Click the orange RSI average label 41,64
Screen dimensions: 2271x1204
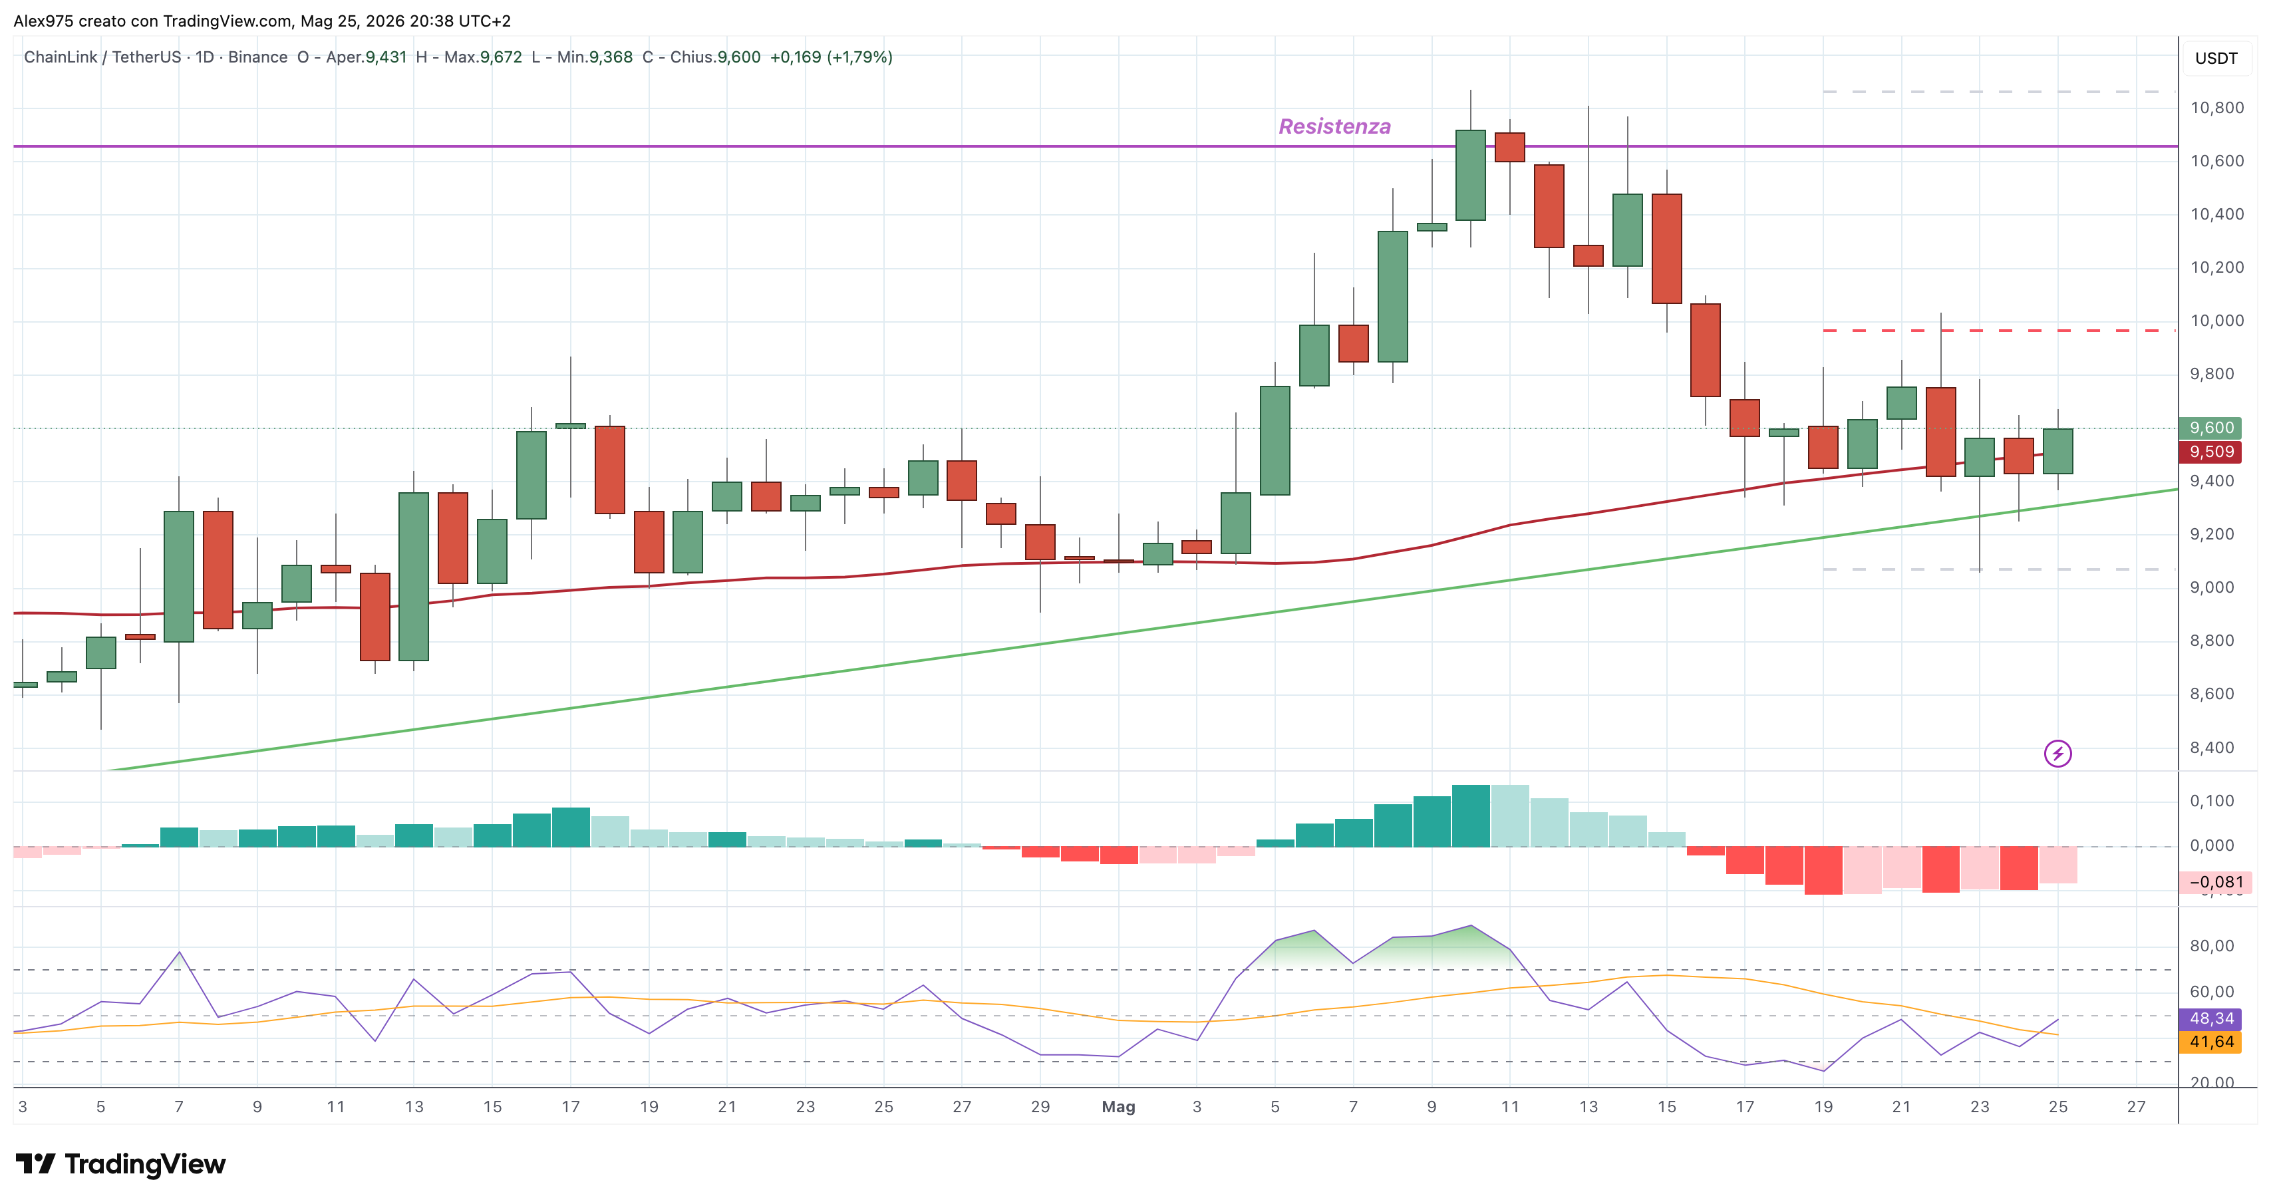(2212, 1042)
